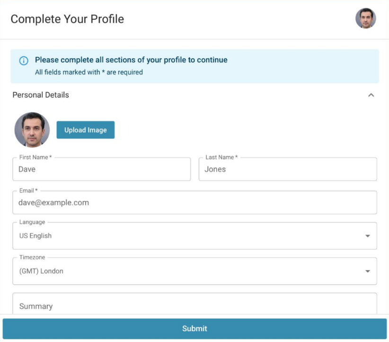
Task: Select the large profile photo thumbnail
Action: coord(32,130)
